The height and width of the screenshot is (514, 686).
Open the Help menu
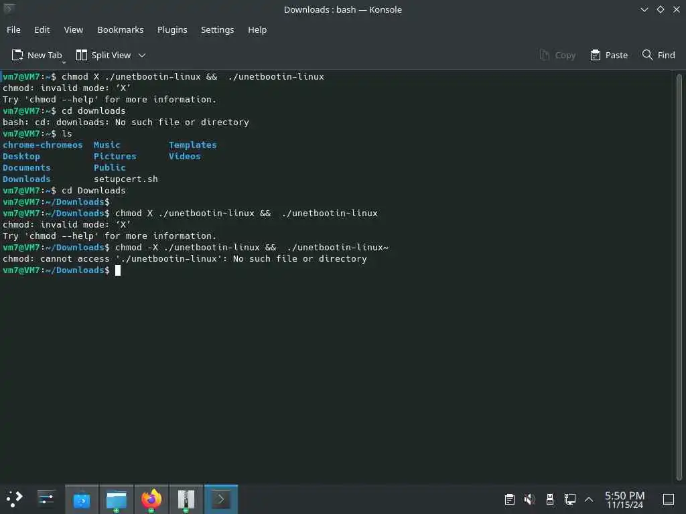pos(257,29)
